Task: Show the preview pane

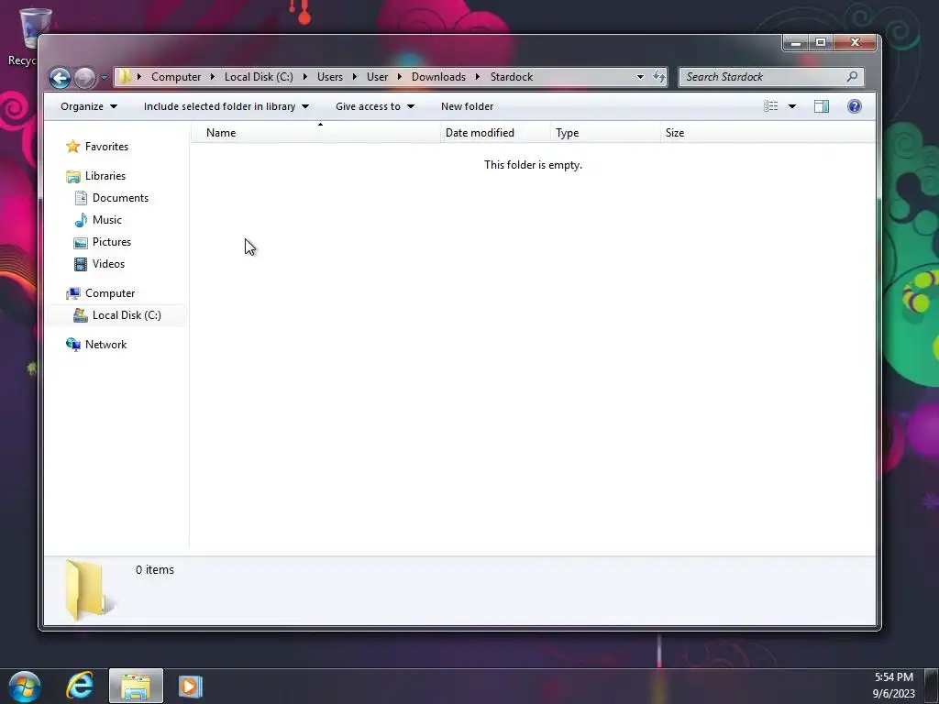Action: click(822, 106)
